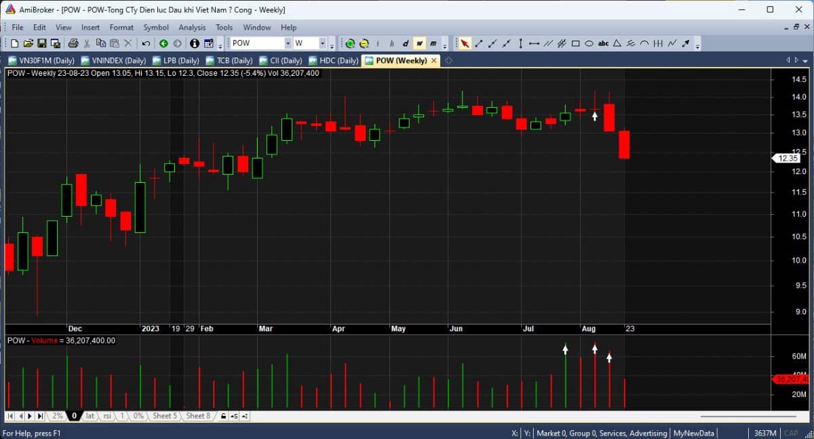Jump to the last sheet with arrow button
The width and height of the screenshot is (814, 439).
(x=40, y=416)
